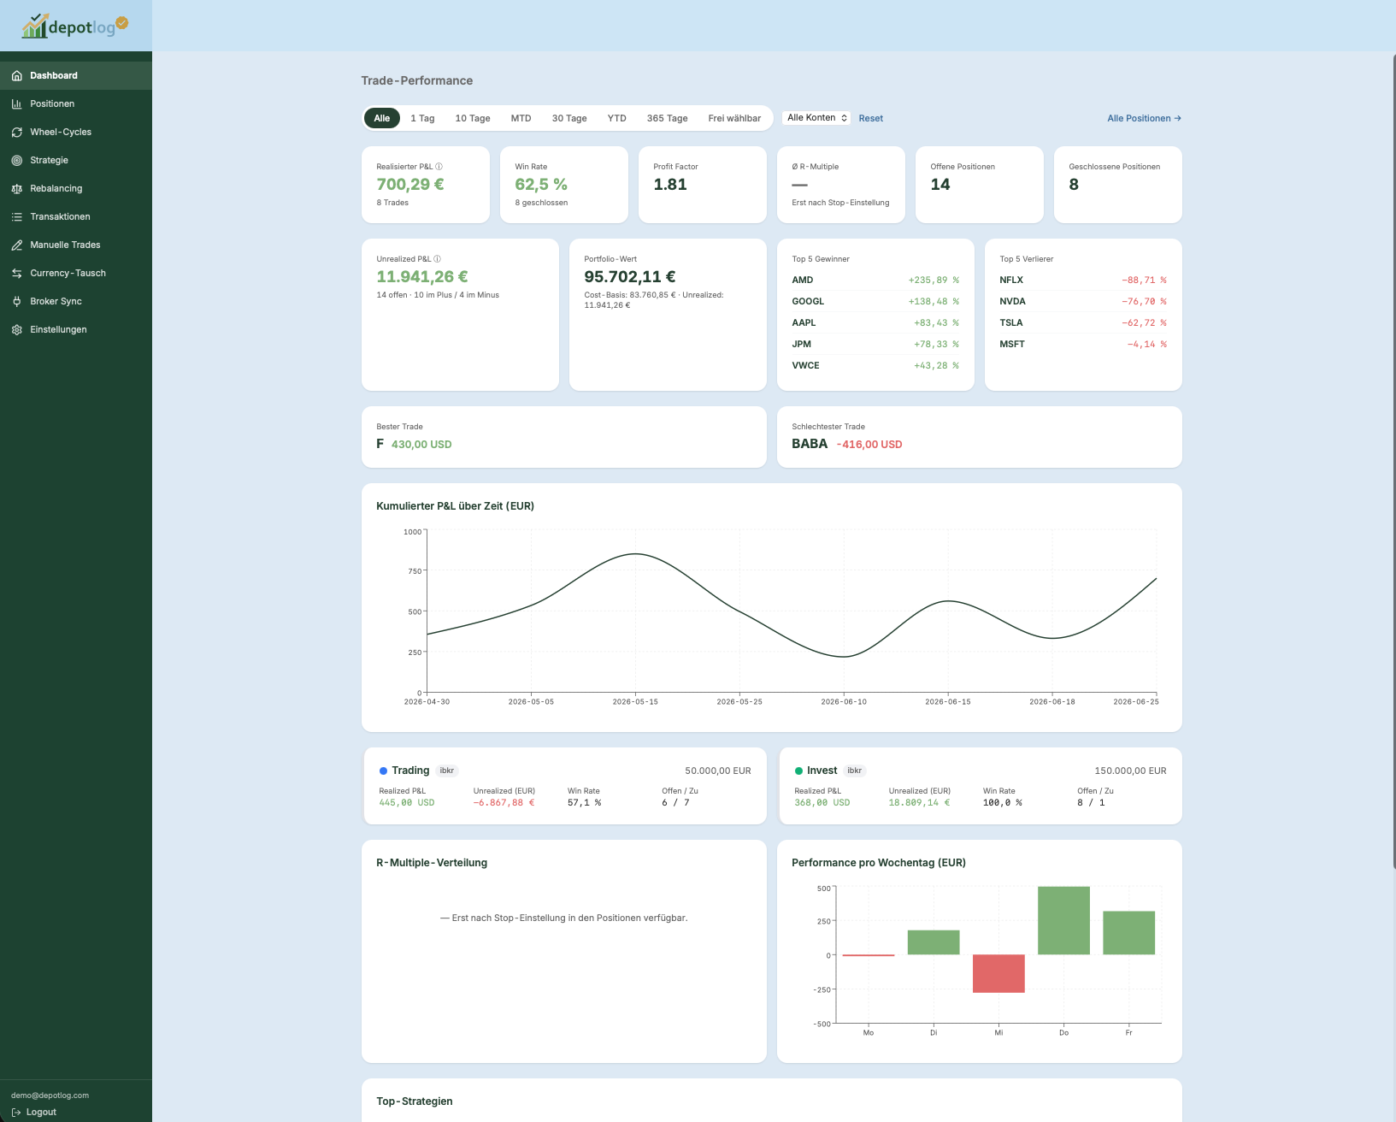
Task: Switch range to YTD
Action: [617, 118]
